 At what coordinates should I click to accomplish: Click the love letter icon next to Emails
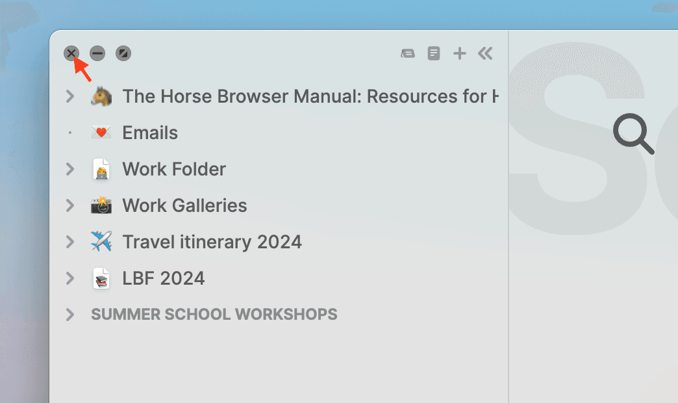(101, 133)
